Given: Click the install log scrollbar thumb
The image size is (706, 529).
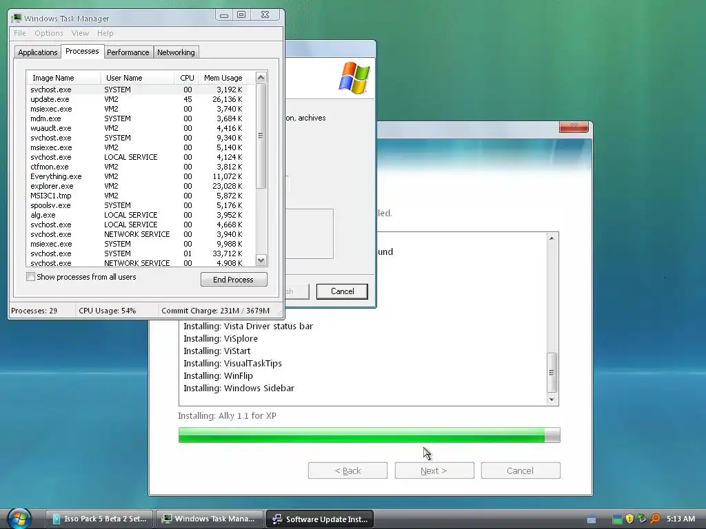Looking at the screenshot, I should pyautogui.click(x=552, y=373).
